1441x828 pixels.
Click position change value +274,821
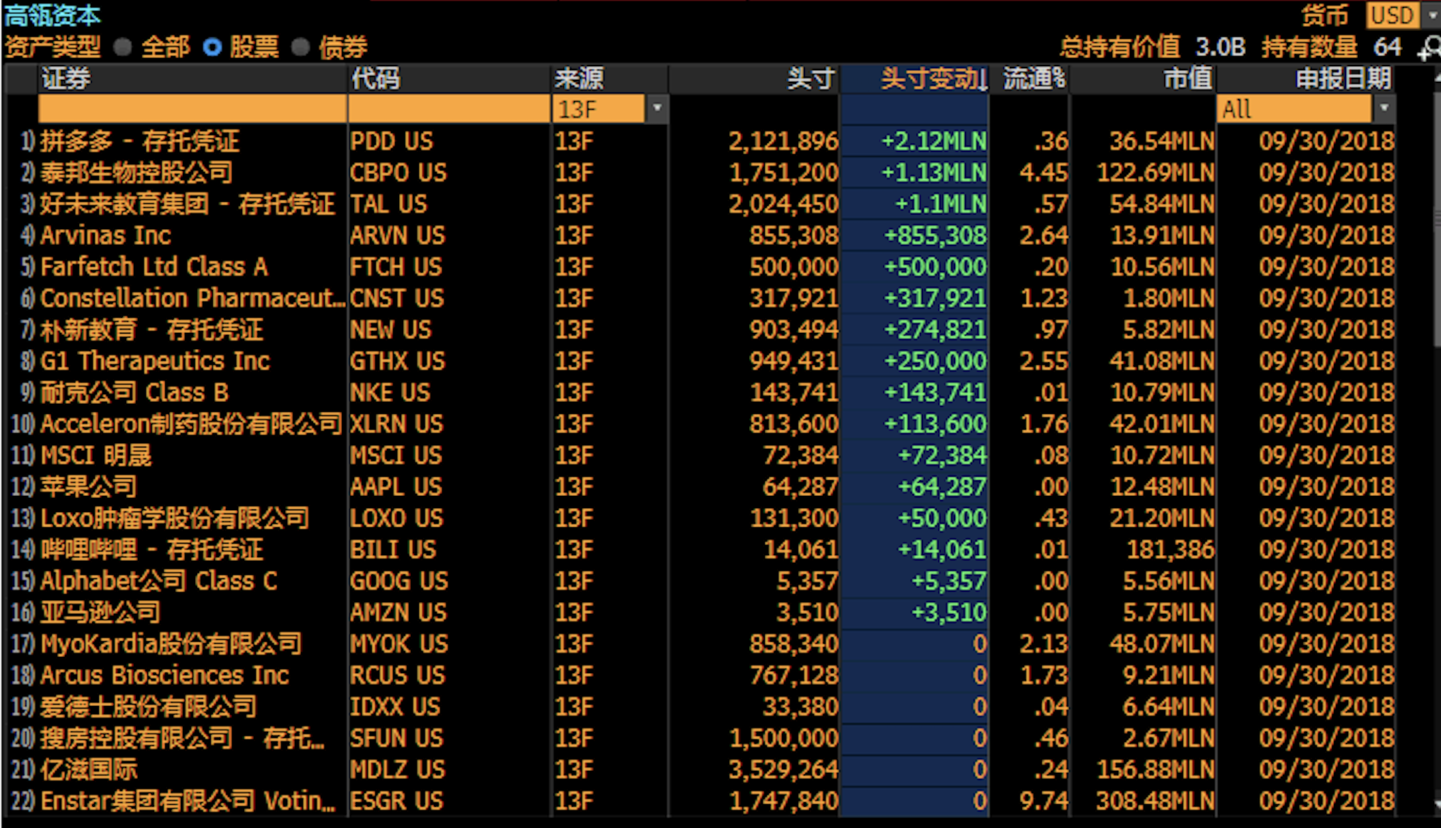(935, 330)
